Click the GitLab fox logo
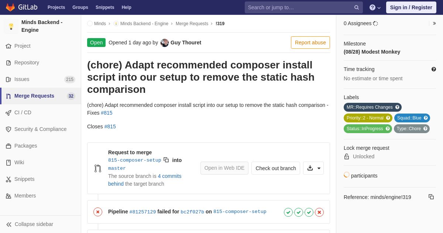This screenshot has height=233, width=443. (x=10, y=7)
